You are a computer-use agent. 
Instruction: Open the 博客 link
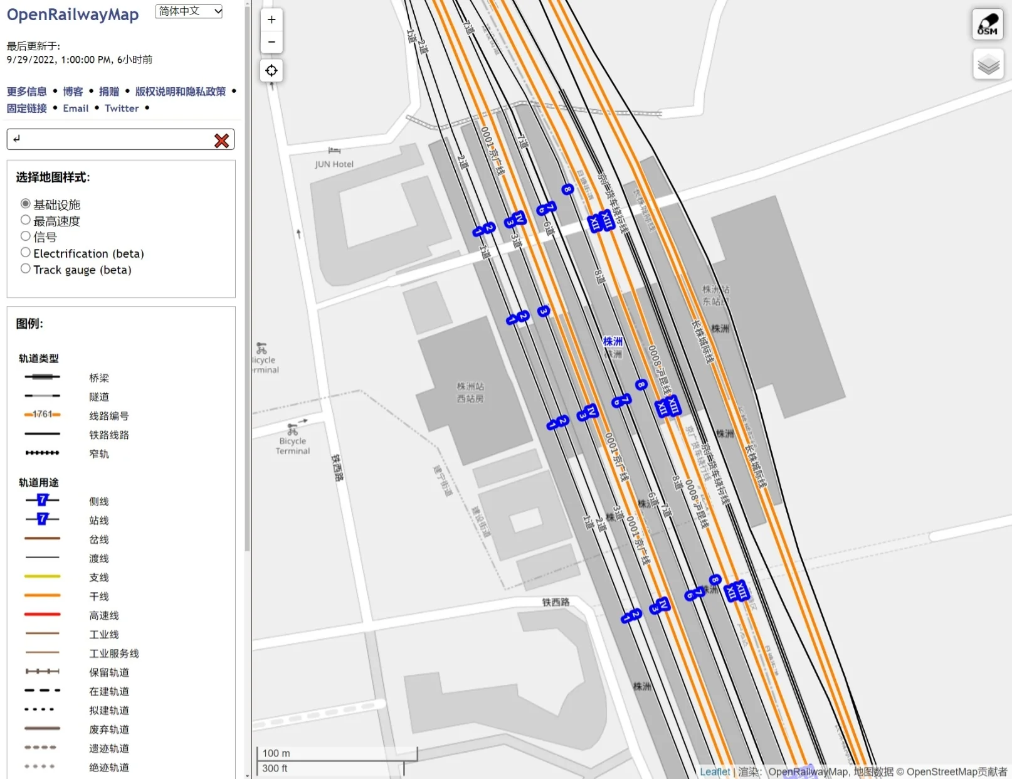click(73, 92)
